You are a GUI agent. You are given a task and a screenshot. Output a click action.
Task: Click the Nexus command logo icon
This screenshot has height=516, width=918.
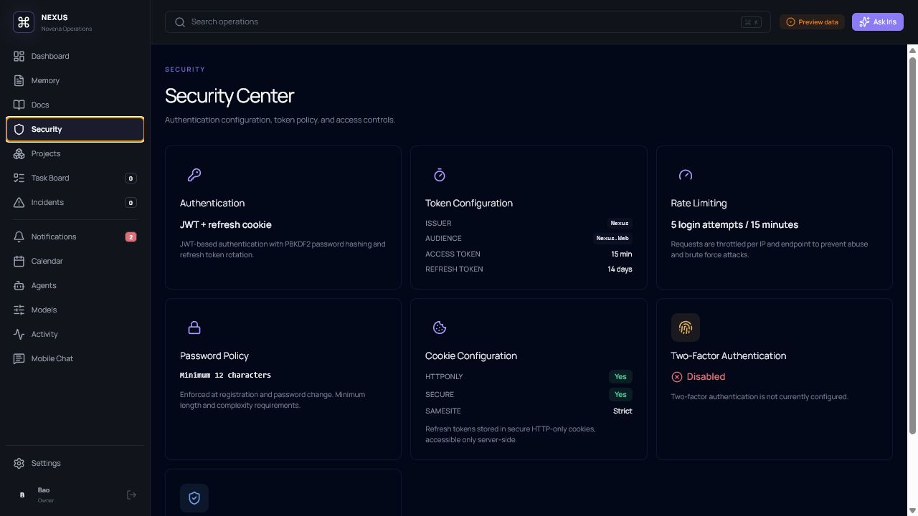tap(24, 22)
